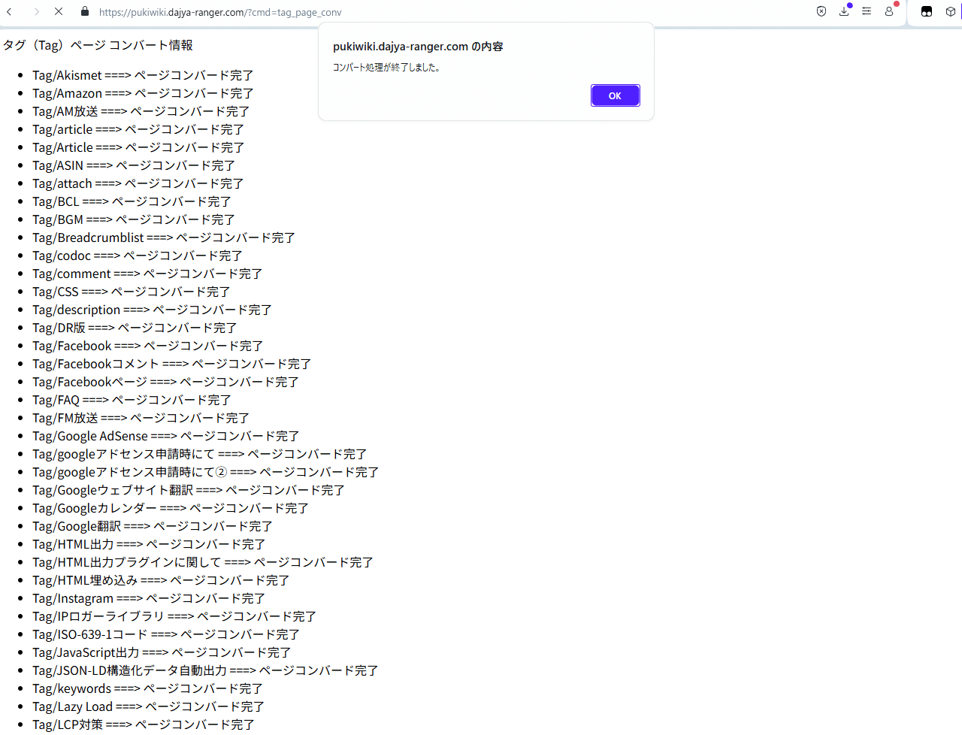Select Tag/CSS list row
Screen dimensions: 962x735
click(132, 292)
